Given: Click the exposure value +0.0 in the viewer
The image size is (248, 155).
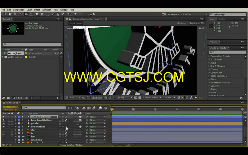Looking at the screenshot, I should 201,98.
